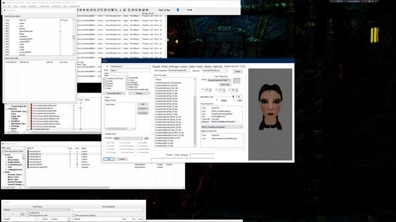Toggle the Simple Actor checkbox

coord(127,87)
